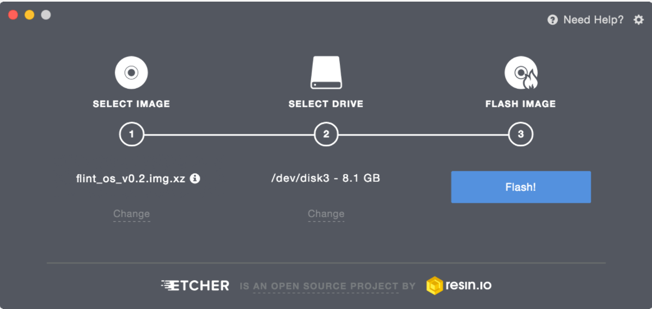
Task: Click the 'is an open source project by' link
Action: click(x=327, y=286)
